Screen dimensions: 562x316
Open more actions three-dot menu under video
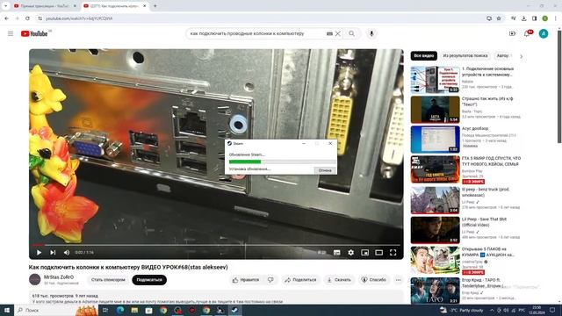point(398,280)
